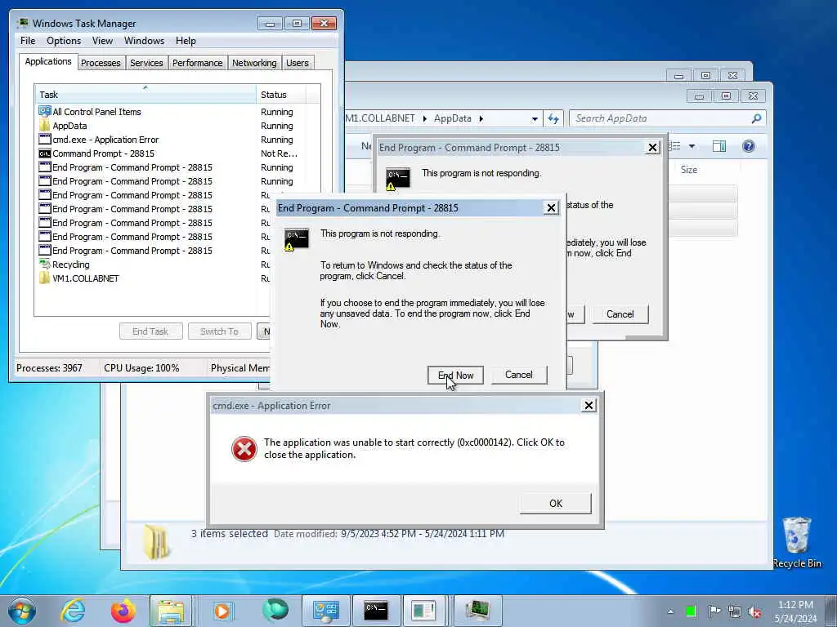Launch Firefox from the taskbar
Viewport: 837px width, 627px height.
123,611
